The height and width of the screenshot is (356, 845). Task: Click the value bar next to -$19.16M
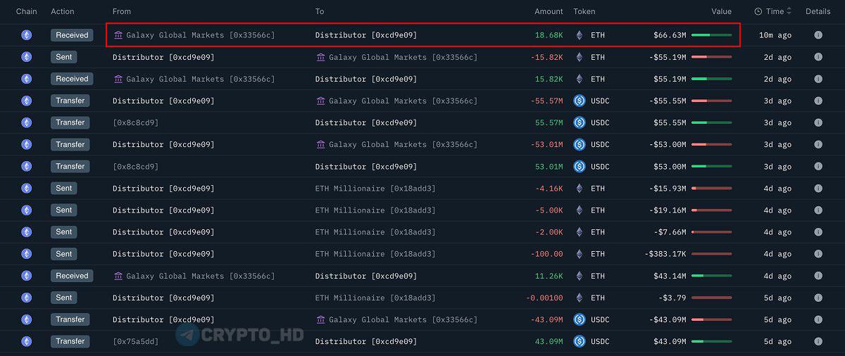pyautogui.click(x=711, y=210)
